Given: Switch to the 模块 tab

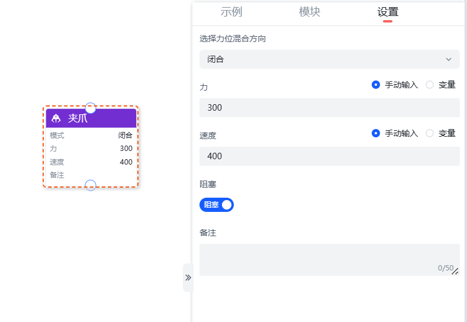Looking at the screenshot, I should pyautogui.click(x=310, y=12).
